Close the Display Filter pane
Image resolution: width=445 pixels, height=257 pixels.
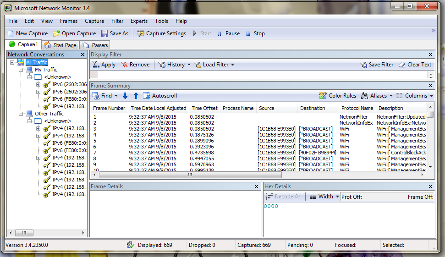click(430, 55)
